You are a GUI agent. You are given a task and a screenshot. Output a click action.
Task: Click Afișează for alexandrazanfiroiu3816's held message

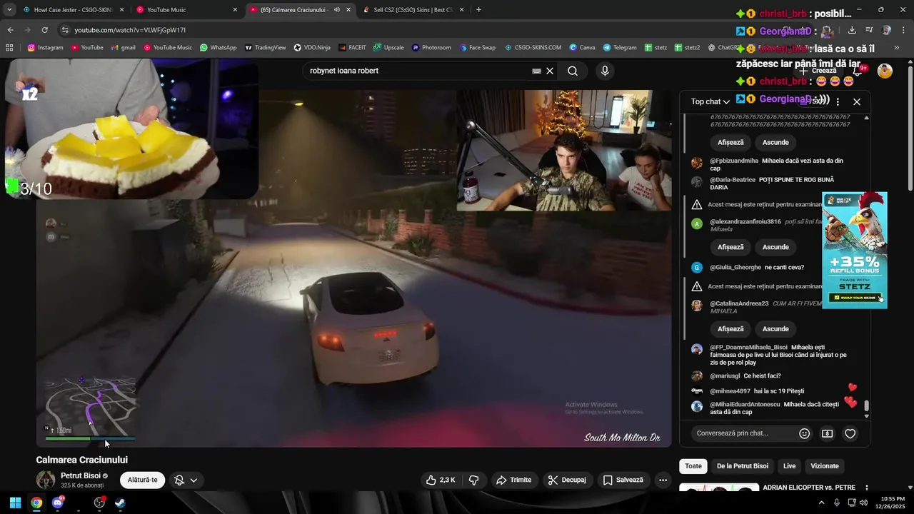click(x=730, y=247)
